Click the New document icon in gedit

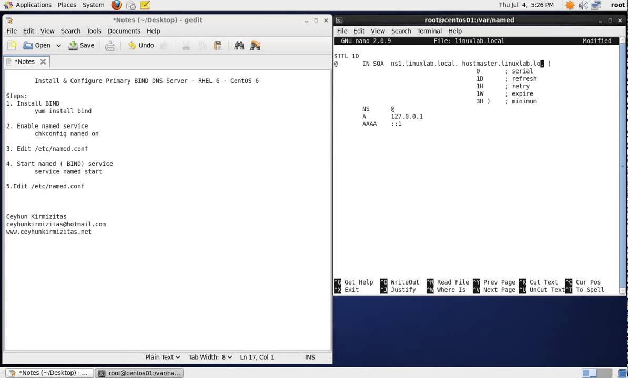point(12,46)
